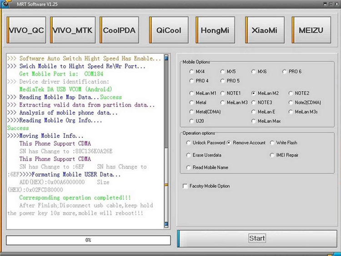The width and height of the screenshot is (341, 256).
Task: Select the Read Mobile Name operation
Action: [x=207, y=167]
